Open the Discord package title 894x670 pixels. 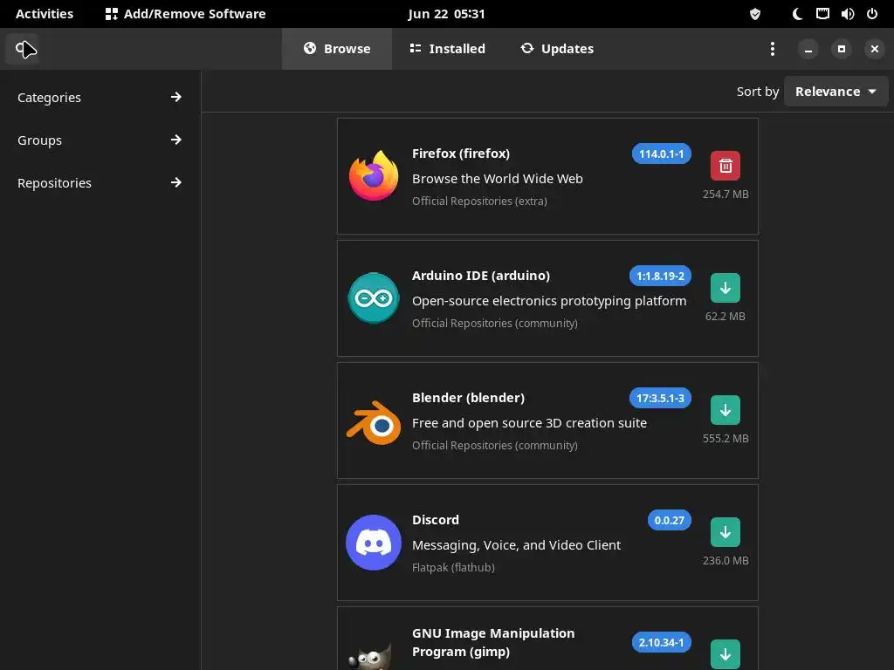pos(436,520)
